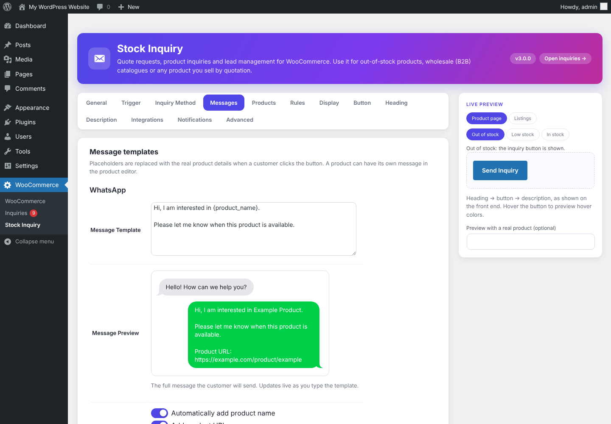Click the v3.0.0 version badge
The width and height of the screenshot is (611, 424).
(523, 59)
